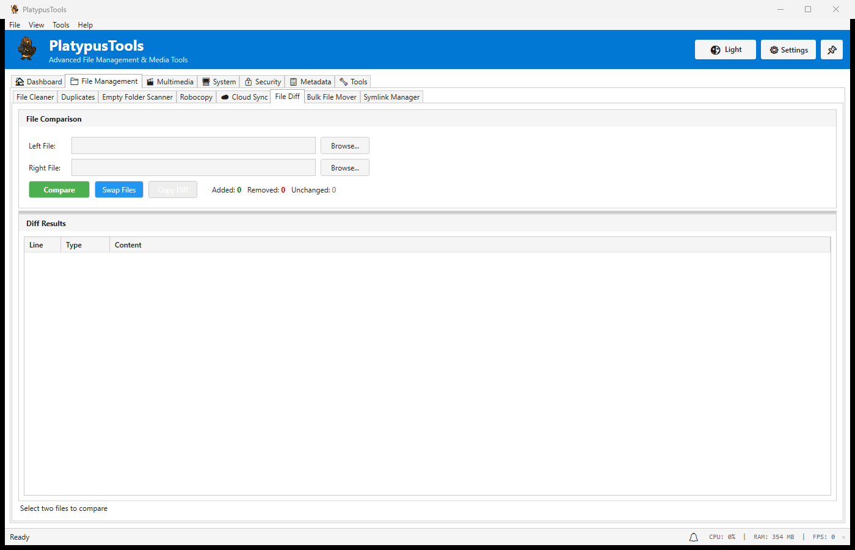Browse for the Left File
Screen dimensions: 855x550
[x=345, y=146]
